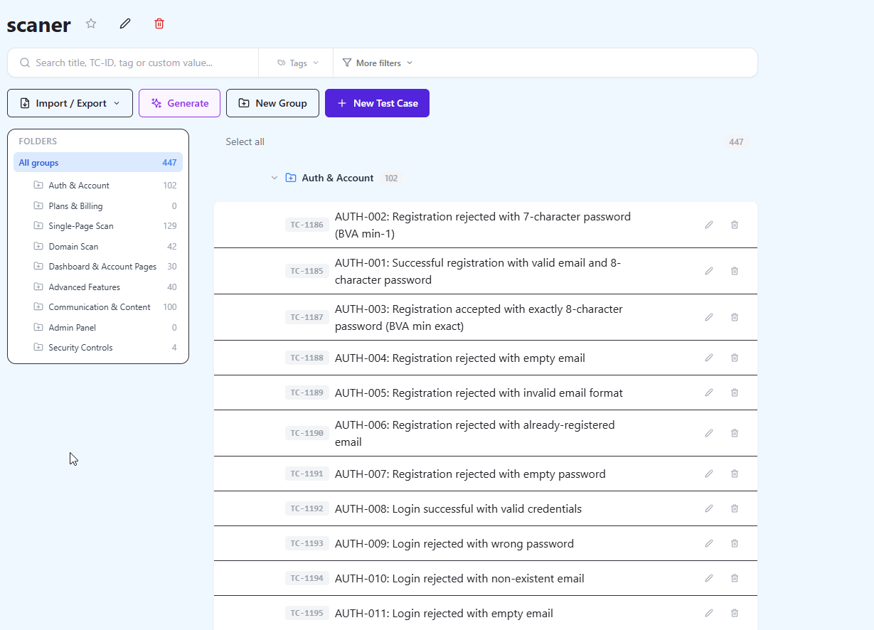The height and width of the screenshot is (630, 874).
Task: Edit test case TC-1188
Action: point(709,358)
